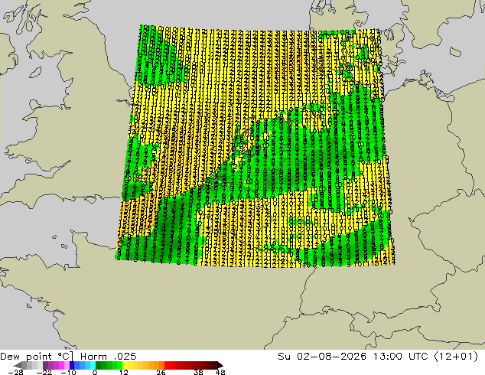Screen dimensions: 485x375
Task: Click the dark purple legend swatch
Action: (45, 365)
